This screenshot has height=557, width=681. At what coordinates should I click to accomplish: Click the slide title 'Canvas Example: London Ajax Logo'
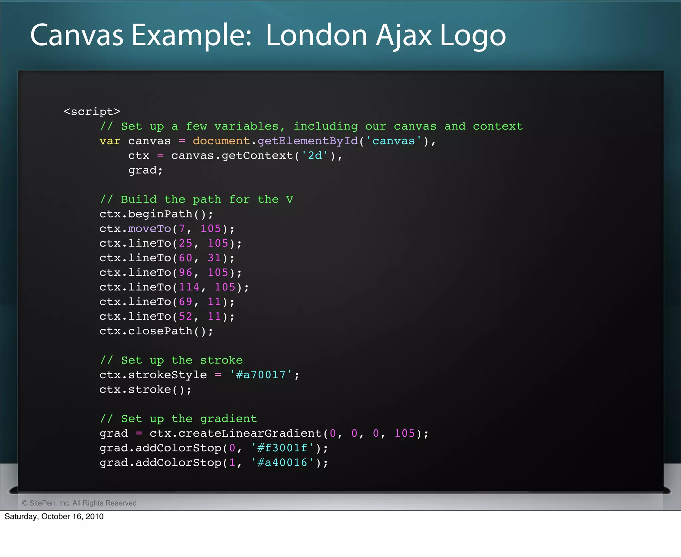tap(268, 35)
